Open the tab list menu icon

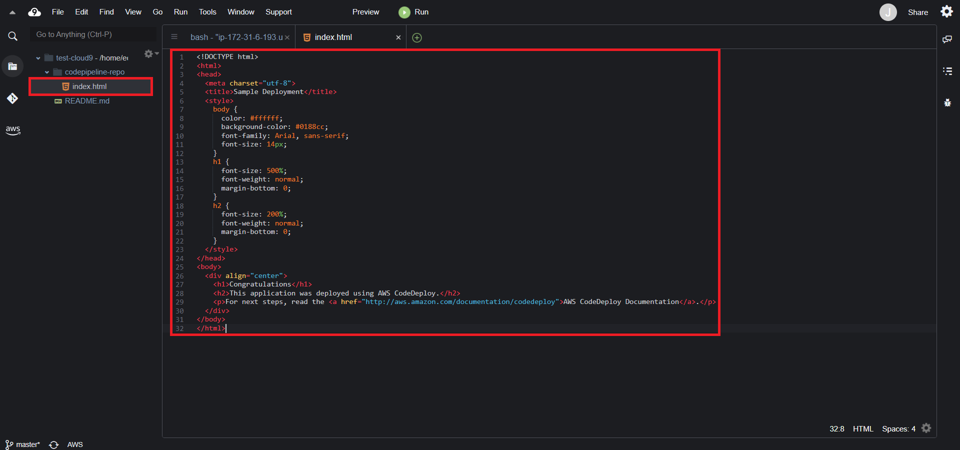[174, 37]
